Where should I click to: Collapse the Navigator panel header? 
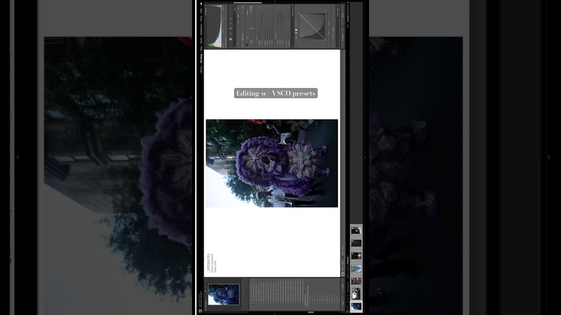click(x=206, y=304)
